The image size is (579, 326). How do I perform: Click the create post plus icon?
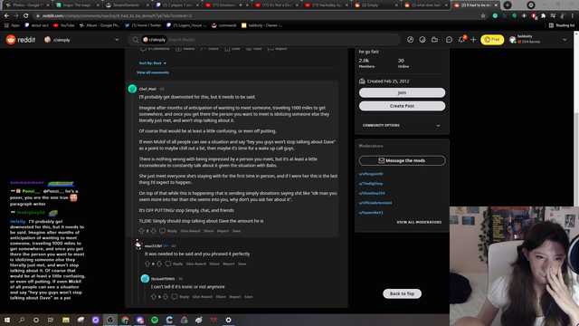tap(473, 40)
